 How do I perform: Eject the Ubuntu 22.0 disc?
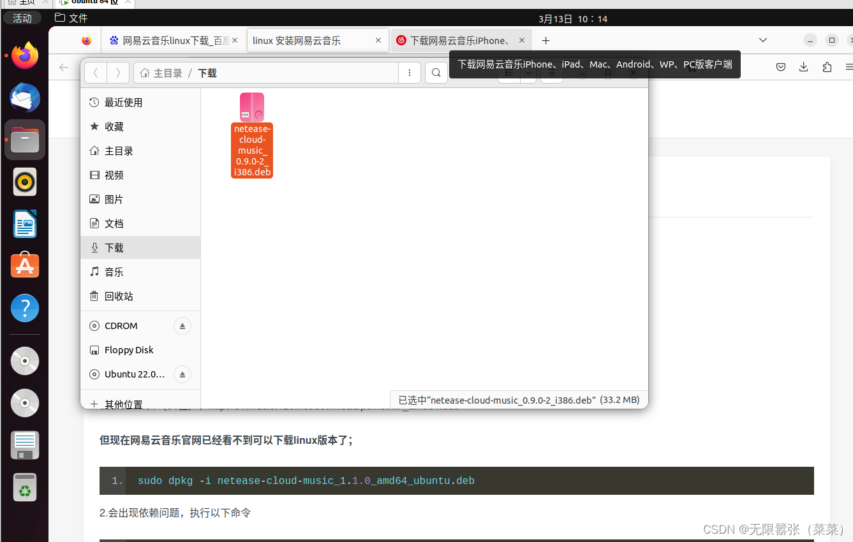tap(182, 374)
